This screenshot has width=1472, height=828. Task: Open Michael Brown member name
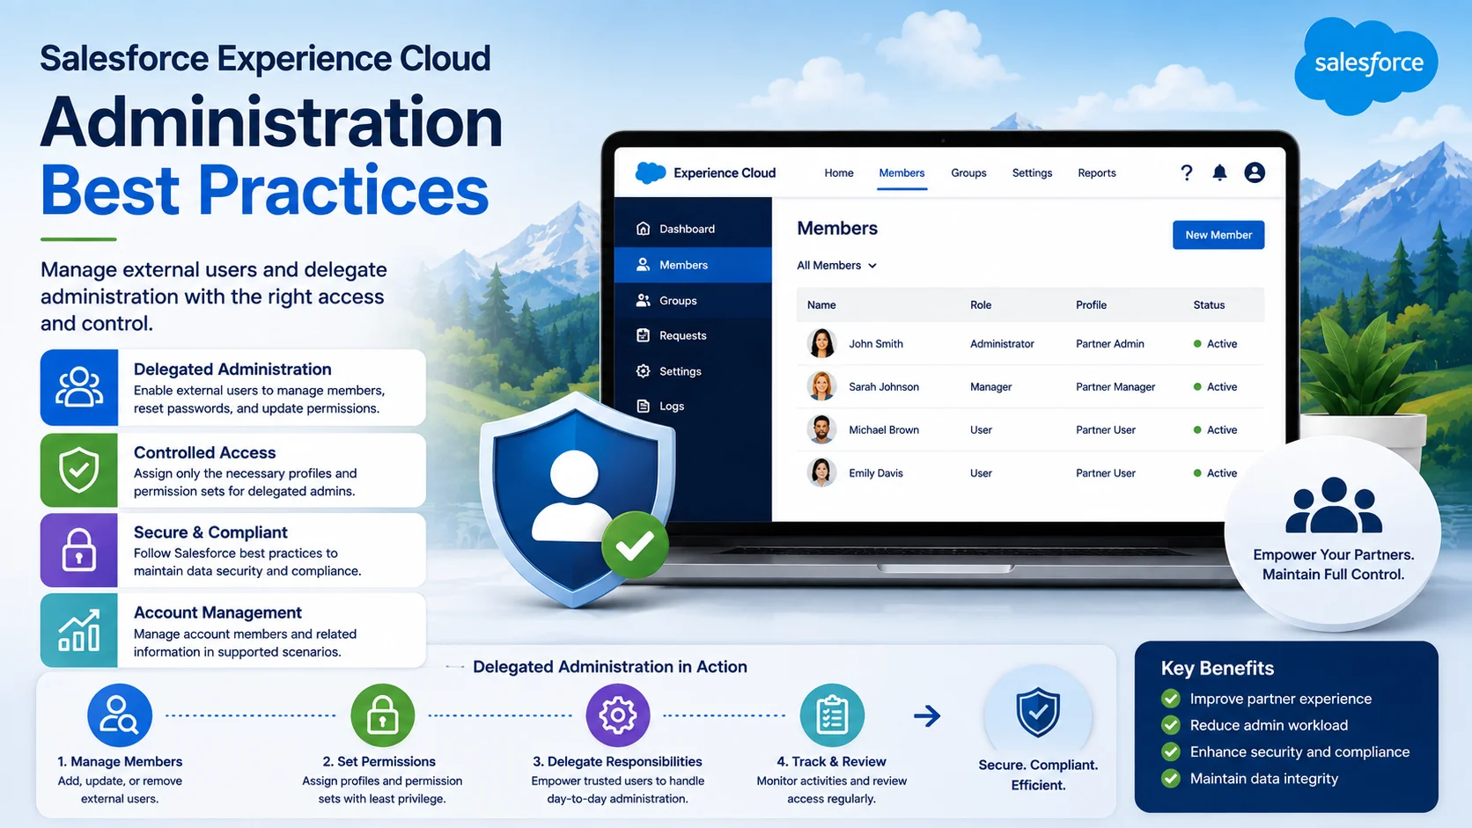point(884,429)
